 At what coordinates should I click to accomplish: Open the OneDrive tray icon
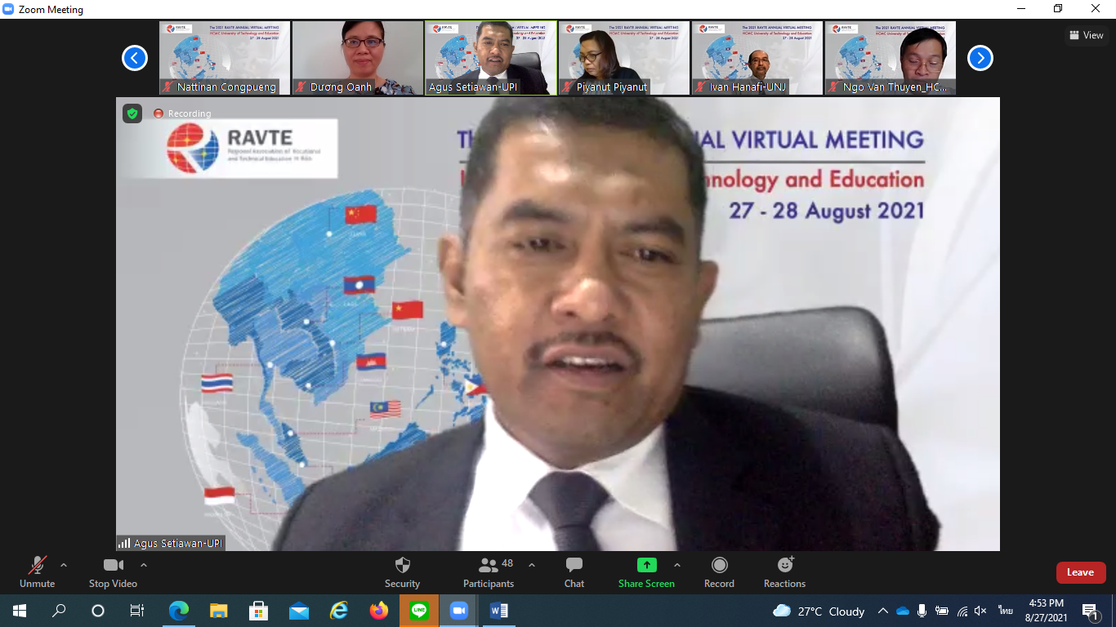click(903, 611)
